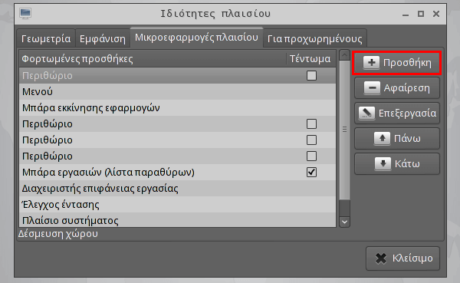Select Μπάρα εκκίνησης εφαρμογών row
Screen dimensions: 460x283
pyautogui.click(x=178, y=107)
